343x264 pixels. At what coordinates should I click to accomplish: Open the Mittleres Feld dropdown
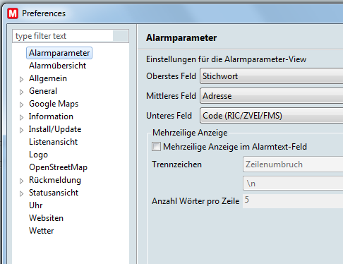click(272, 96)
